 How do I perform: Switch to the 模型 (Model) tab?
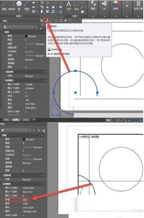[x=6, y=120]
